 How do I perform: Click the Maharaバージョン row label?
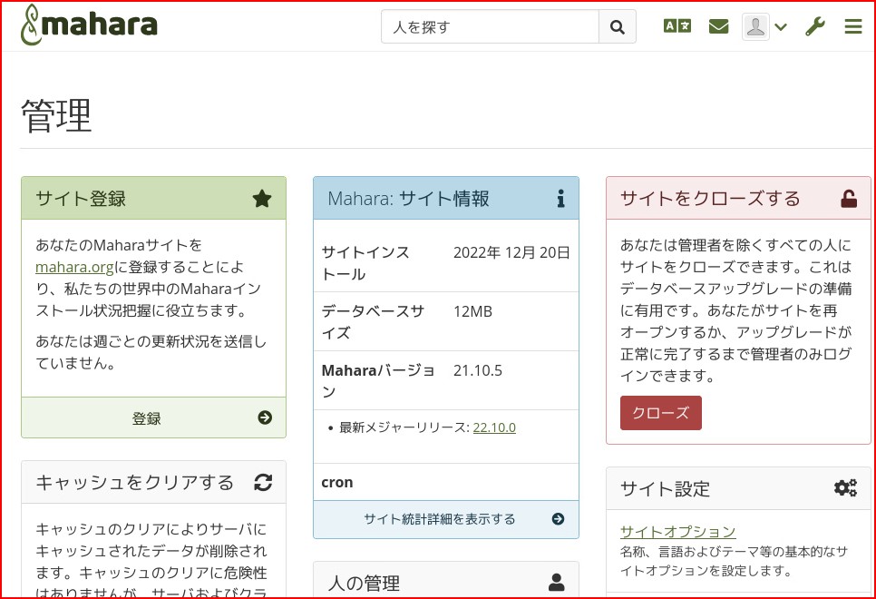click(377, 381)
